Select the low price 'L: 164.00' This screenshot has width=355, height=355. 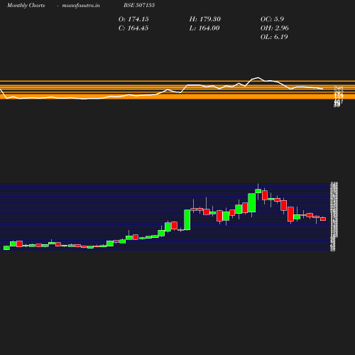pyautogui.click(x=204, y=28)
